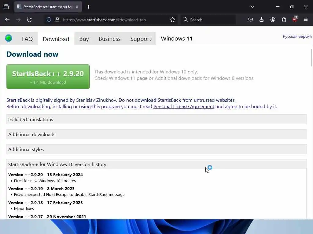313x234 pixels.
Task: Reload the current page
Action: point(29,20)
